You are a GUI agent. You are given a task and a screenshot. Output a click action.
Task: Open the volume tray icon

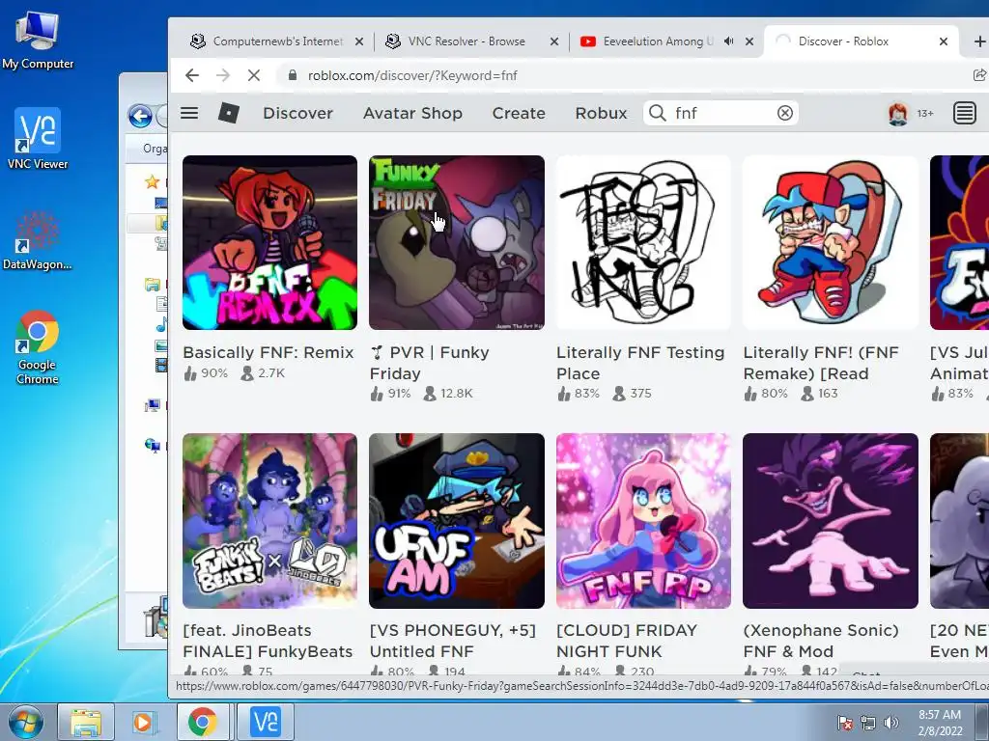coord(891,723)
